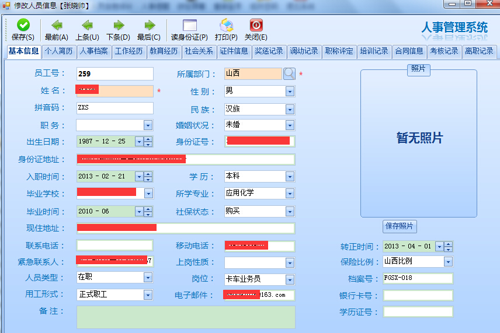Screen dimensions: 500x333
Task: Open the 毕业时间 date dropdown
Action: click(x=139, y=212)
